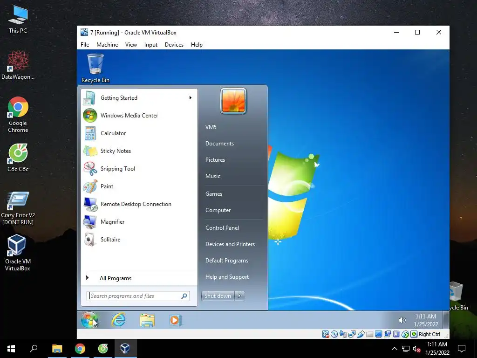Open Getting Started from the Start menu
The height and width of the screenshot is (358, 477).
point(139,98)
